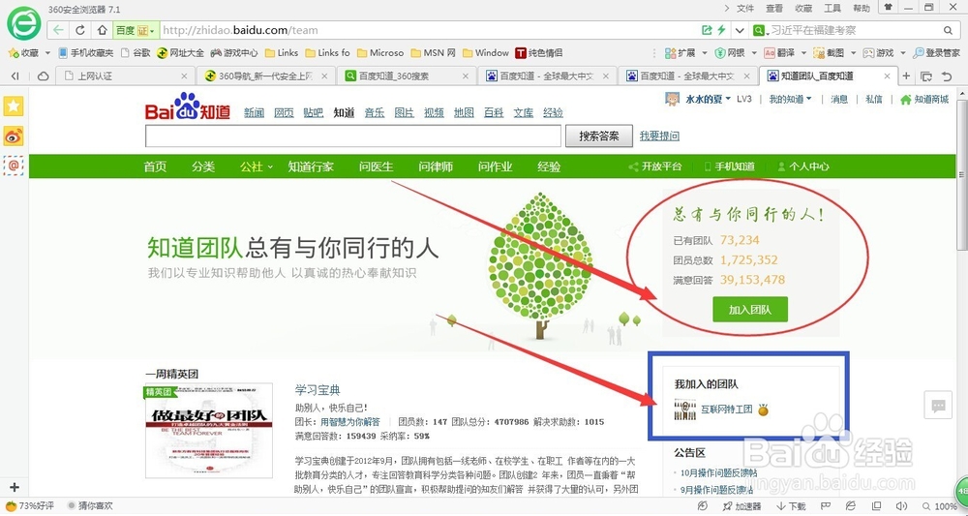Open 学习宝典 team title link
This screenshot has width=968, height=516.
(318, 390)
